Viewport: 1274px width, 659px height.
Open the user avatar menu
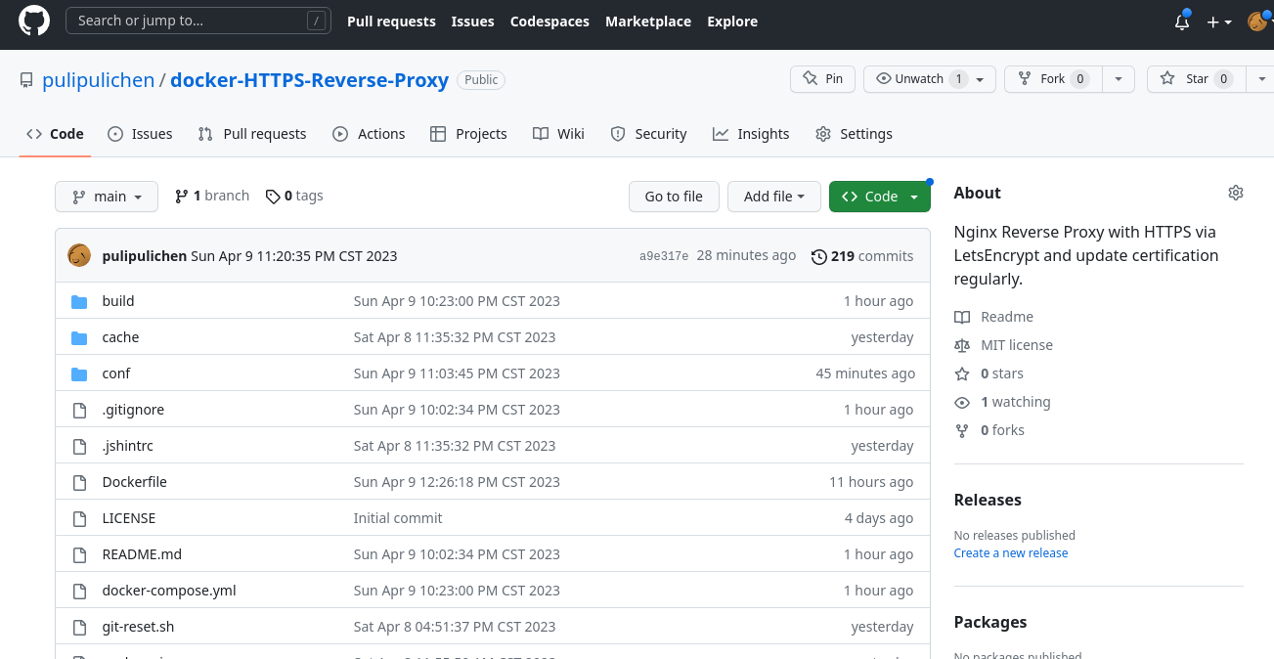click(x=1258, y=22)
